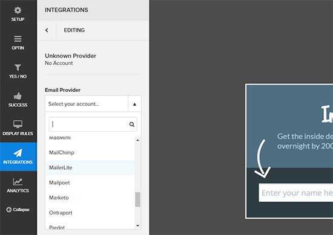The width and height of the screenshot is (333, 235).
Task: Open the Display Rules monitor section
Action: pyautogui.click(x=18, y=128)
